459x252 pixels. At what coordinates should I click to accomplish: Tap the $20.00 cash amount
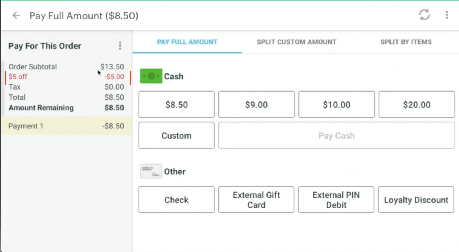(417, 104)
